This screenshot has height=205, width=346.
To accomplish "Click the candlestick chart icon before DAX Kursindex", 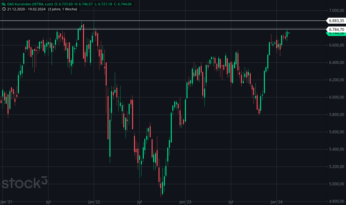I will point(4,4).
